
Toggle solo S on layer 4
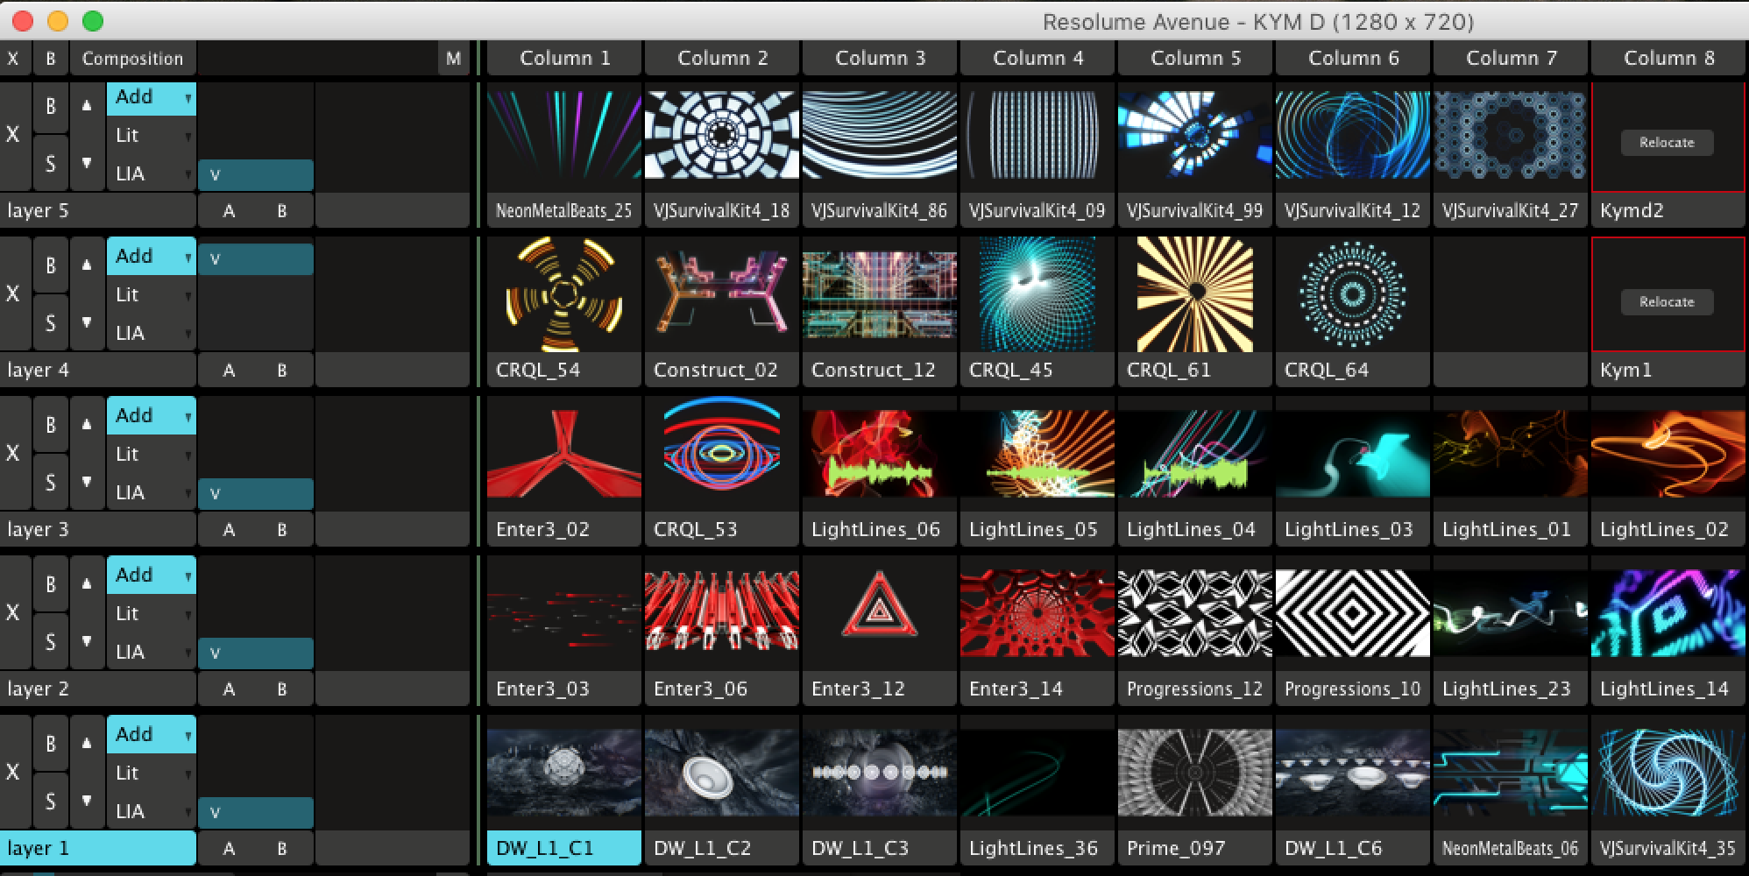(51, 323)
